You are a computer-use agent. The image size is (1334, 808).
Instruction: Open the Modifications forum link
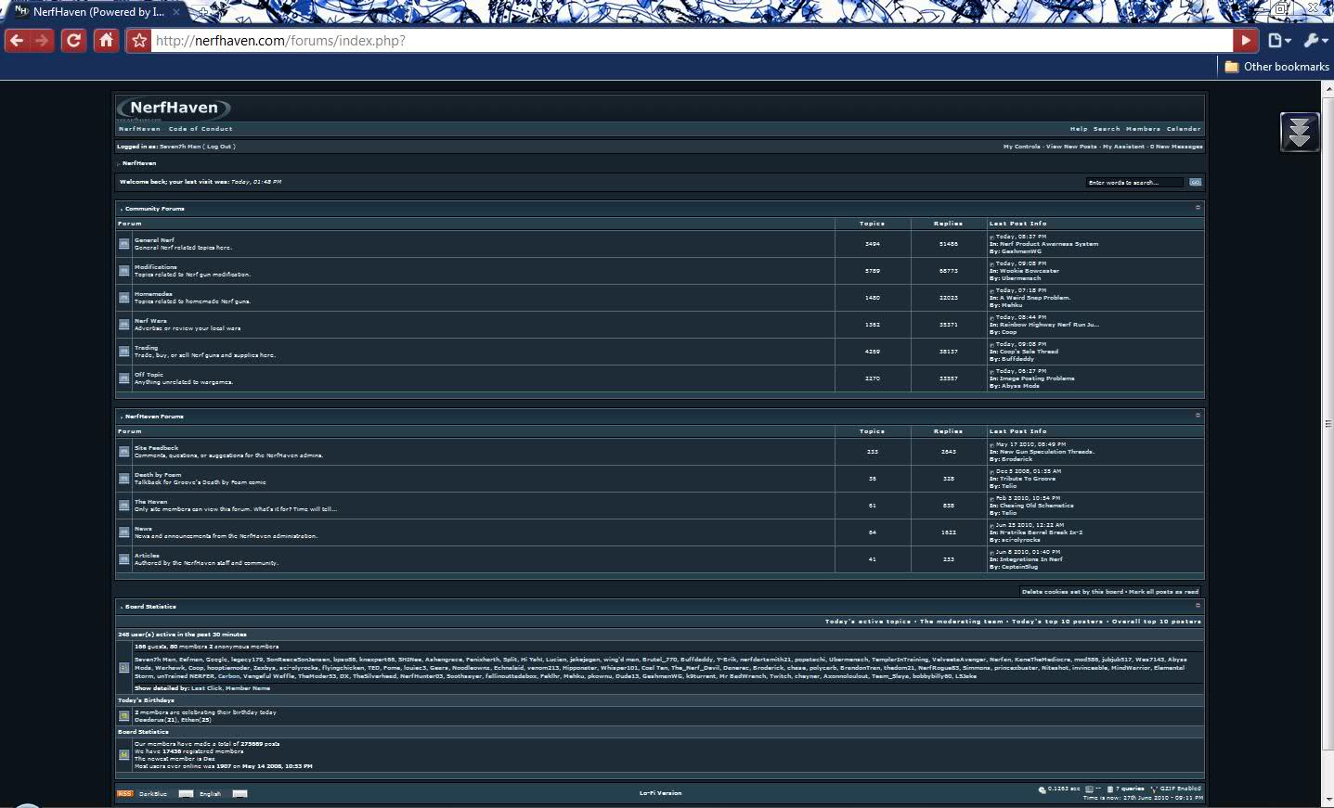pos(155,267)
